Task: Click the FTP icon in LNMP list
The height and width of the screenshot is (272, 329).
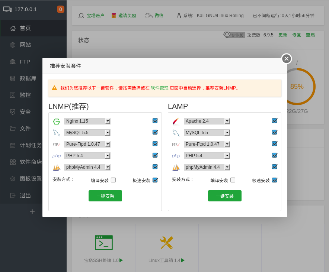Action: coord(57,145)
